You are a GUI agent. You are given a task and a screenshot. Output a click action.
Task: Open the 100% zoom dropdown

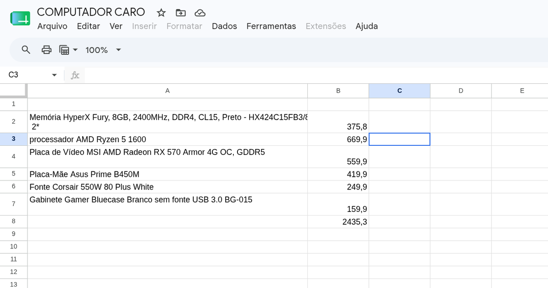103,50
